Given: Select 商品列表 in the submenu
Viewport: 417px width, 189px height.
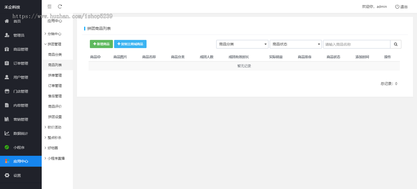Looking at the screenshot, I should tap(57, 65).
